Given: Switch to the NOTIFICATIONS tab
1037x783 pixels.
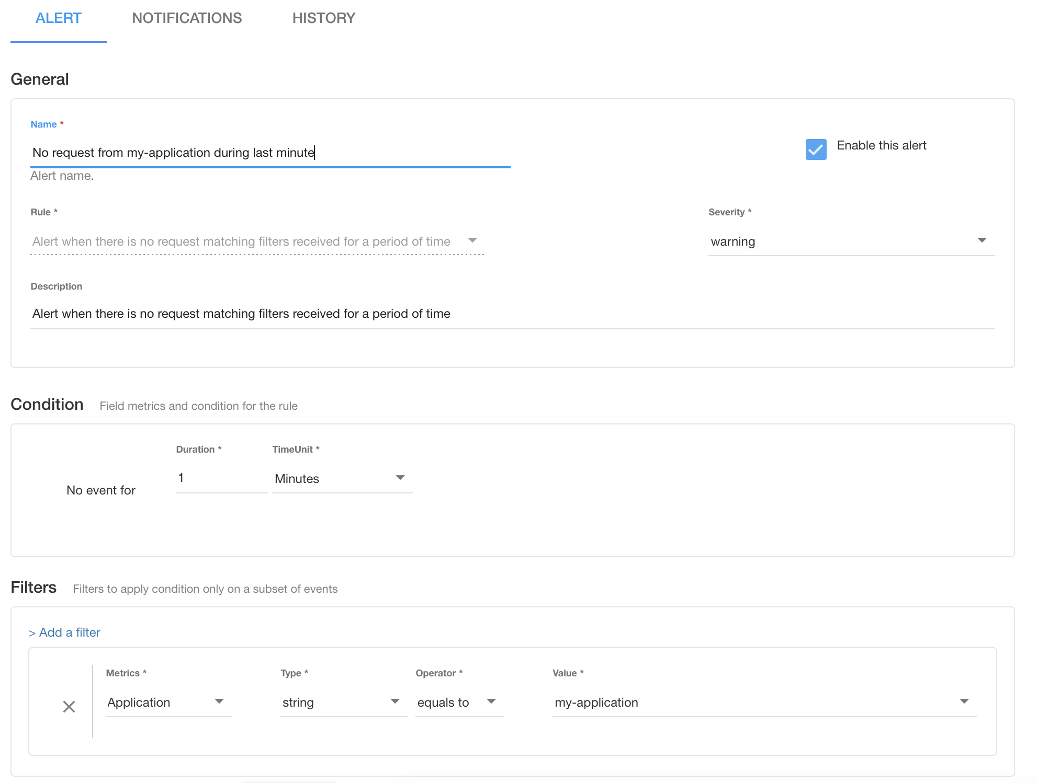Looking at the screenshot, I should point(187,18).
